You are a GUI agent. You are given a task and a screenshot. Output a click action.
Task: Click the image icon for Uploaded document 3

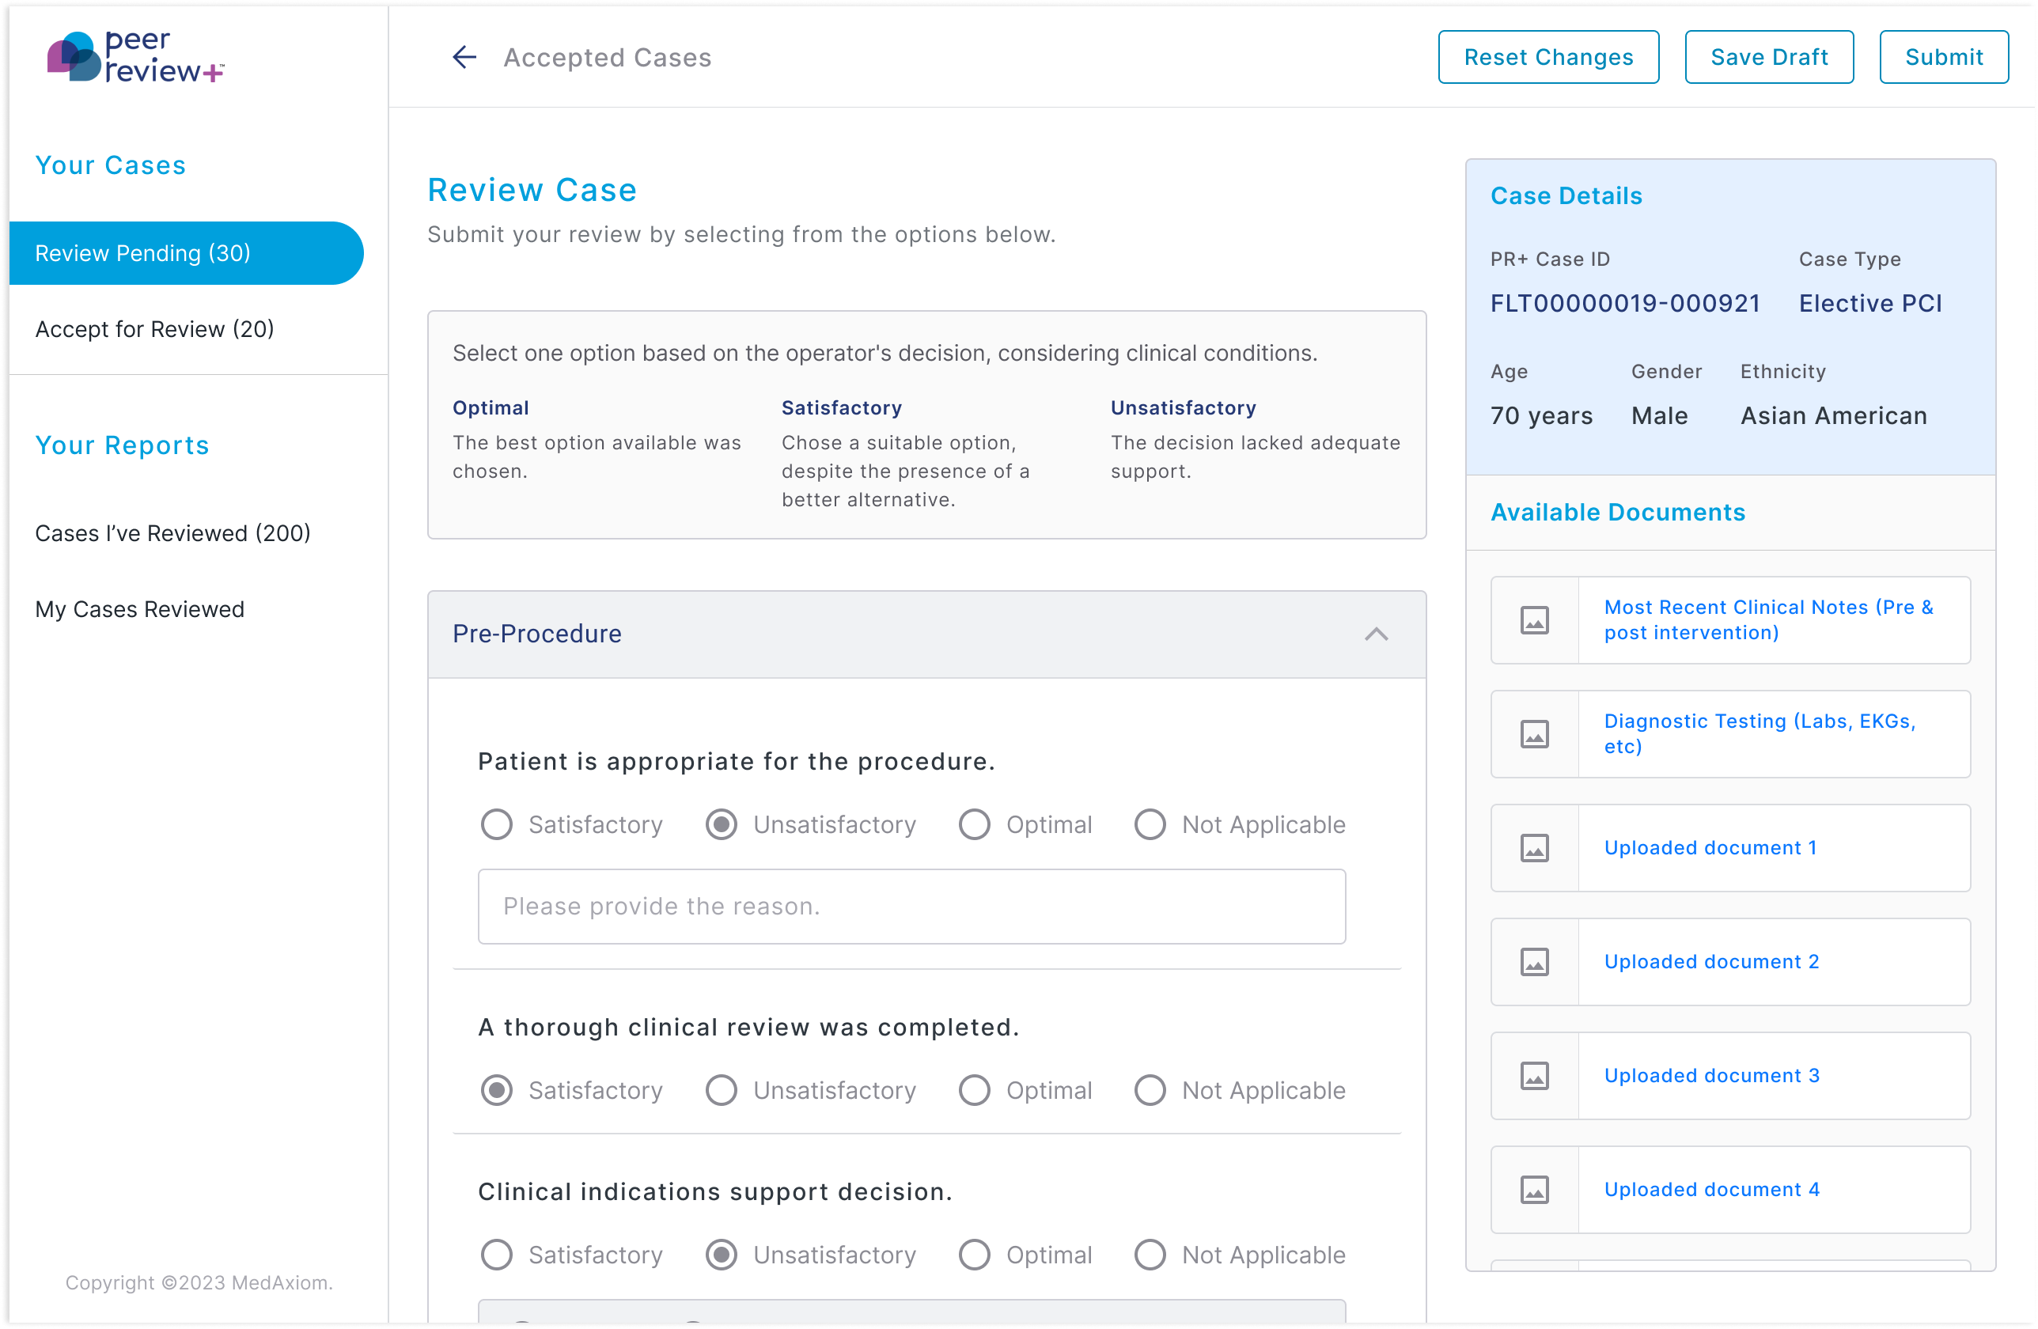coord(1533,1076)
